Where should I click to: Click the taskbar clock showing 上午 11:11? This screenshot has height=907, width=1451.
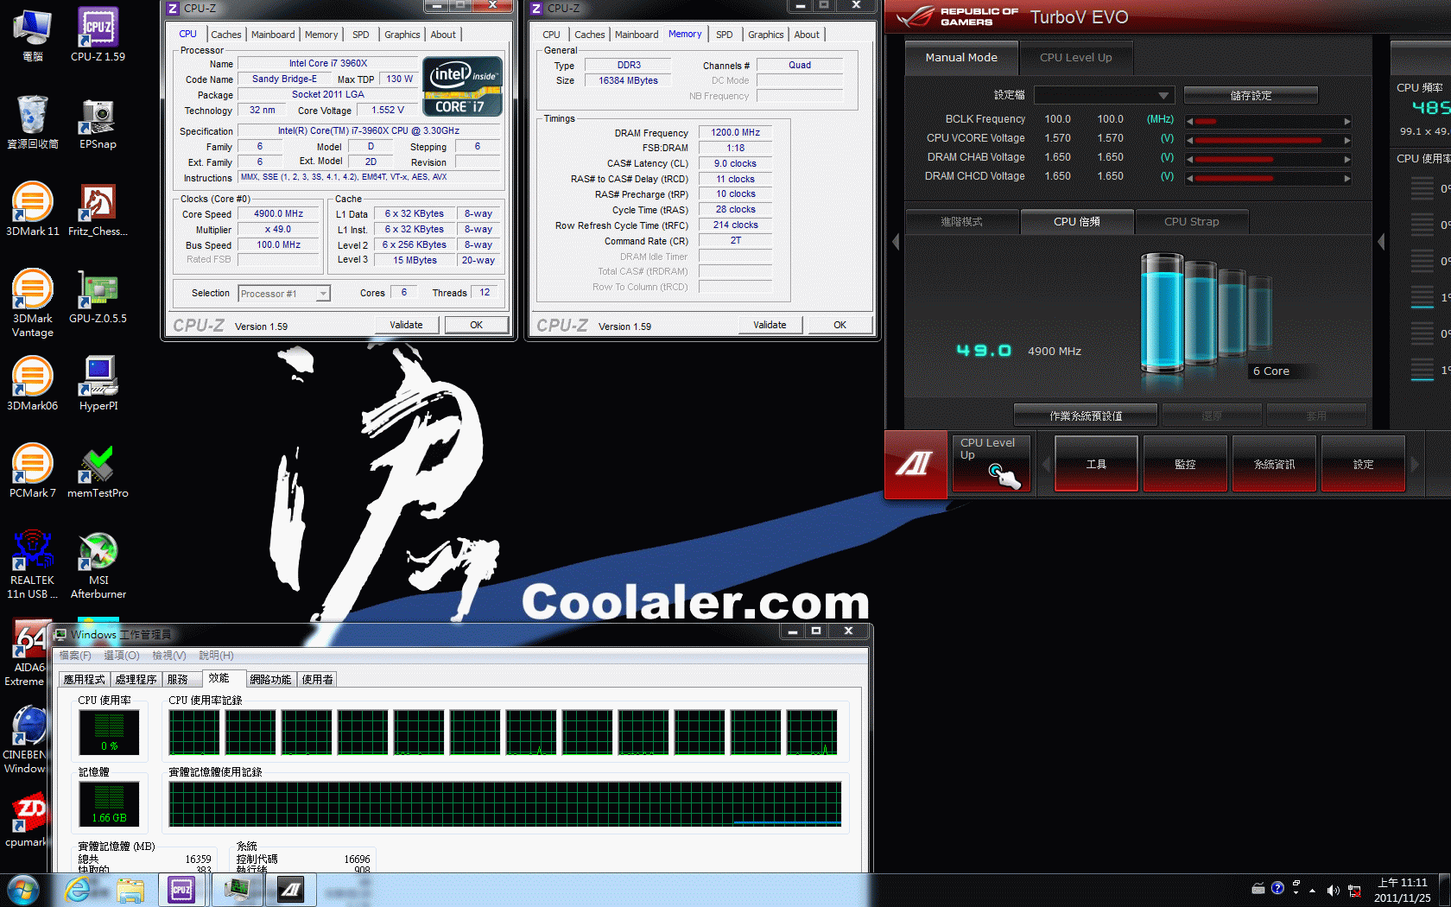(x=1402, y=890)
